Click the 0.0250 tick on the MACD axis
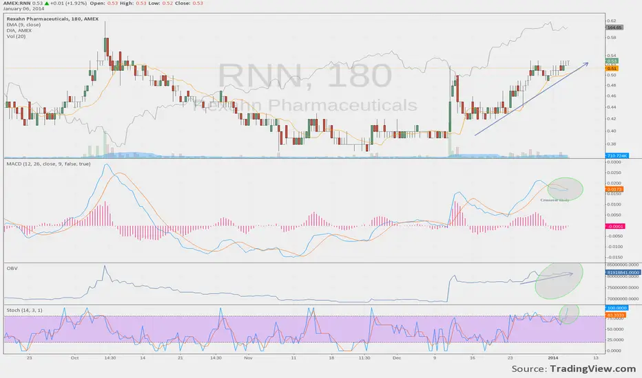The width and height of the screenshot is (642, 378). click(614, 173)
